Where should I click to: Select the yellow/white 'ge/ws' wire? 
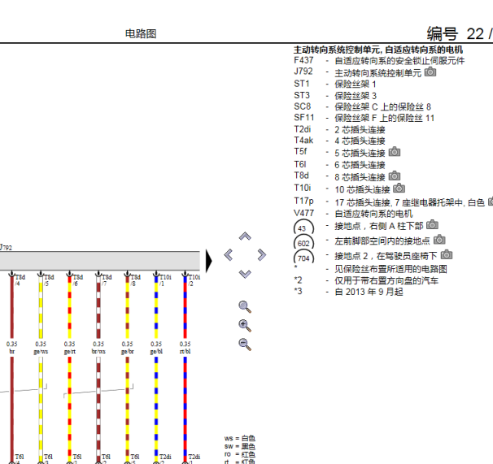(41, 367)
